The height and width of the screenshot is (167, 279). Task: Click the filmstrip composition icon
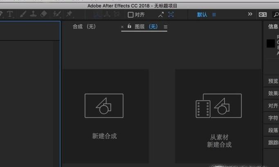[219, 106]
